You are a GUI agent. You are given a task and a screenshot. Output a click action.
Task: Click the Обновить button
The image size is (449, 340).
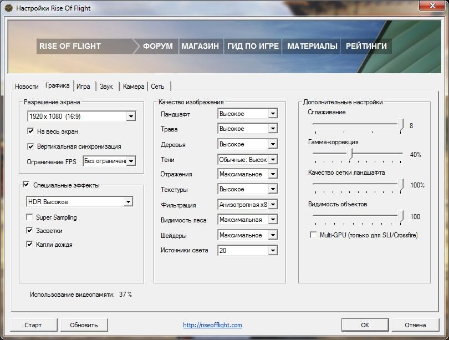[84, 325]
